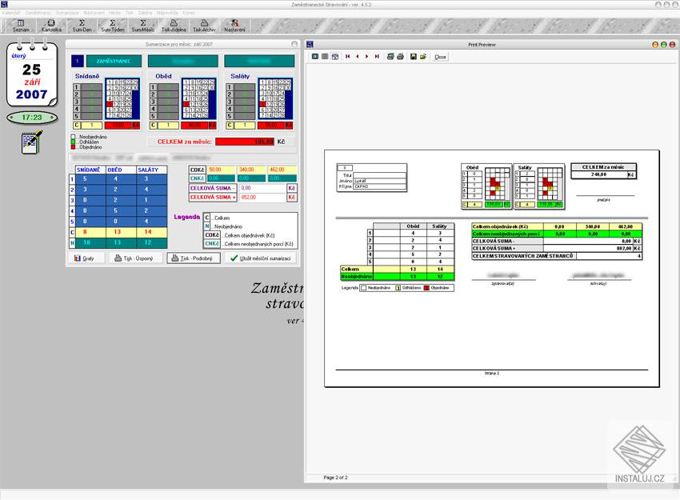The width and height of the screenshot is (680, 500).
Task: Click the Saláty mini calendar grid
Action: coord(275,99)
